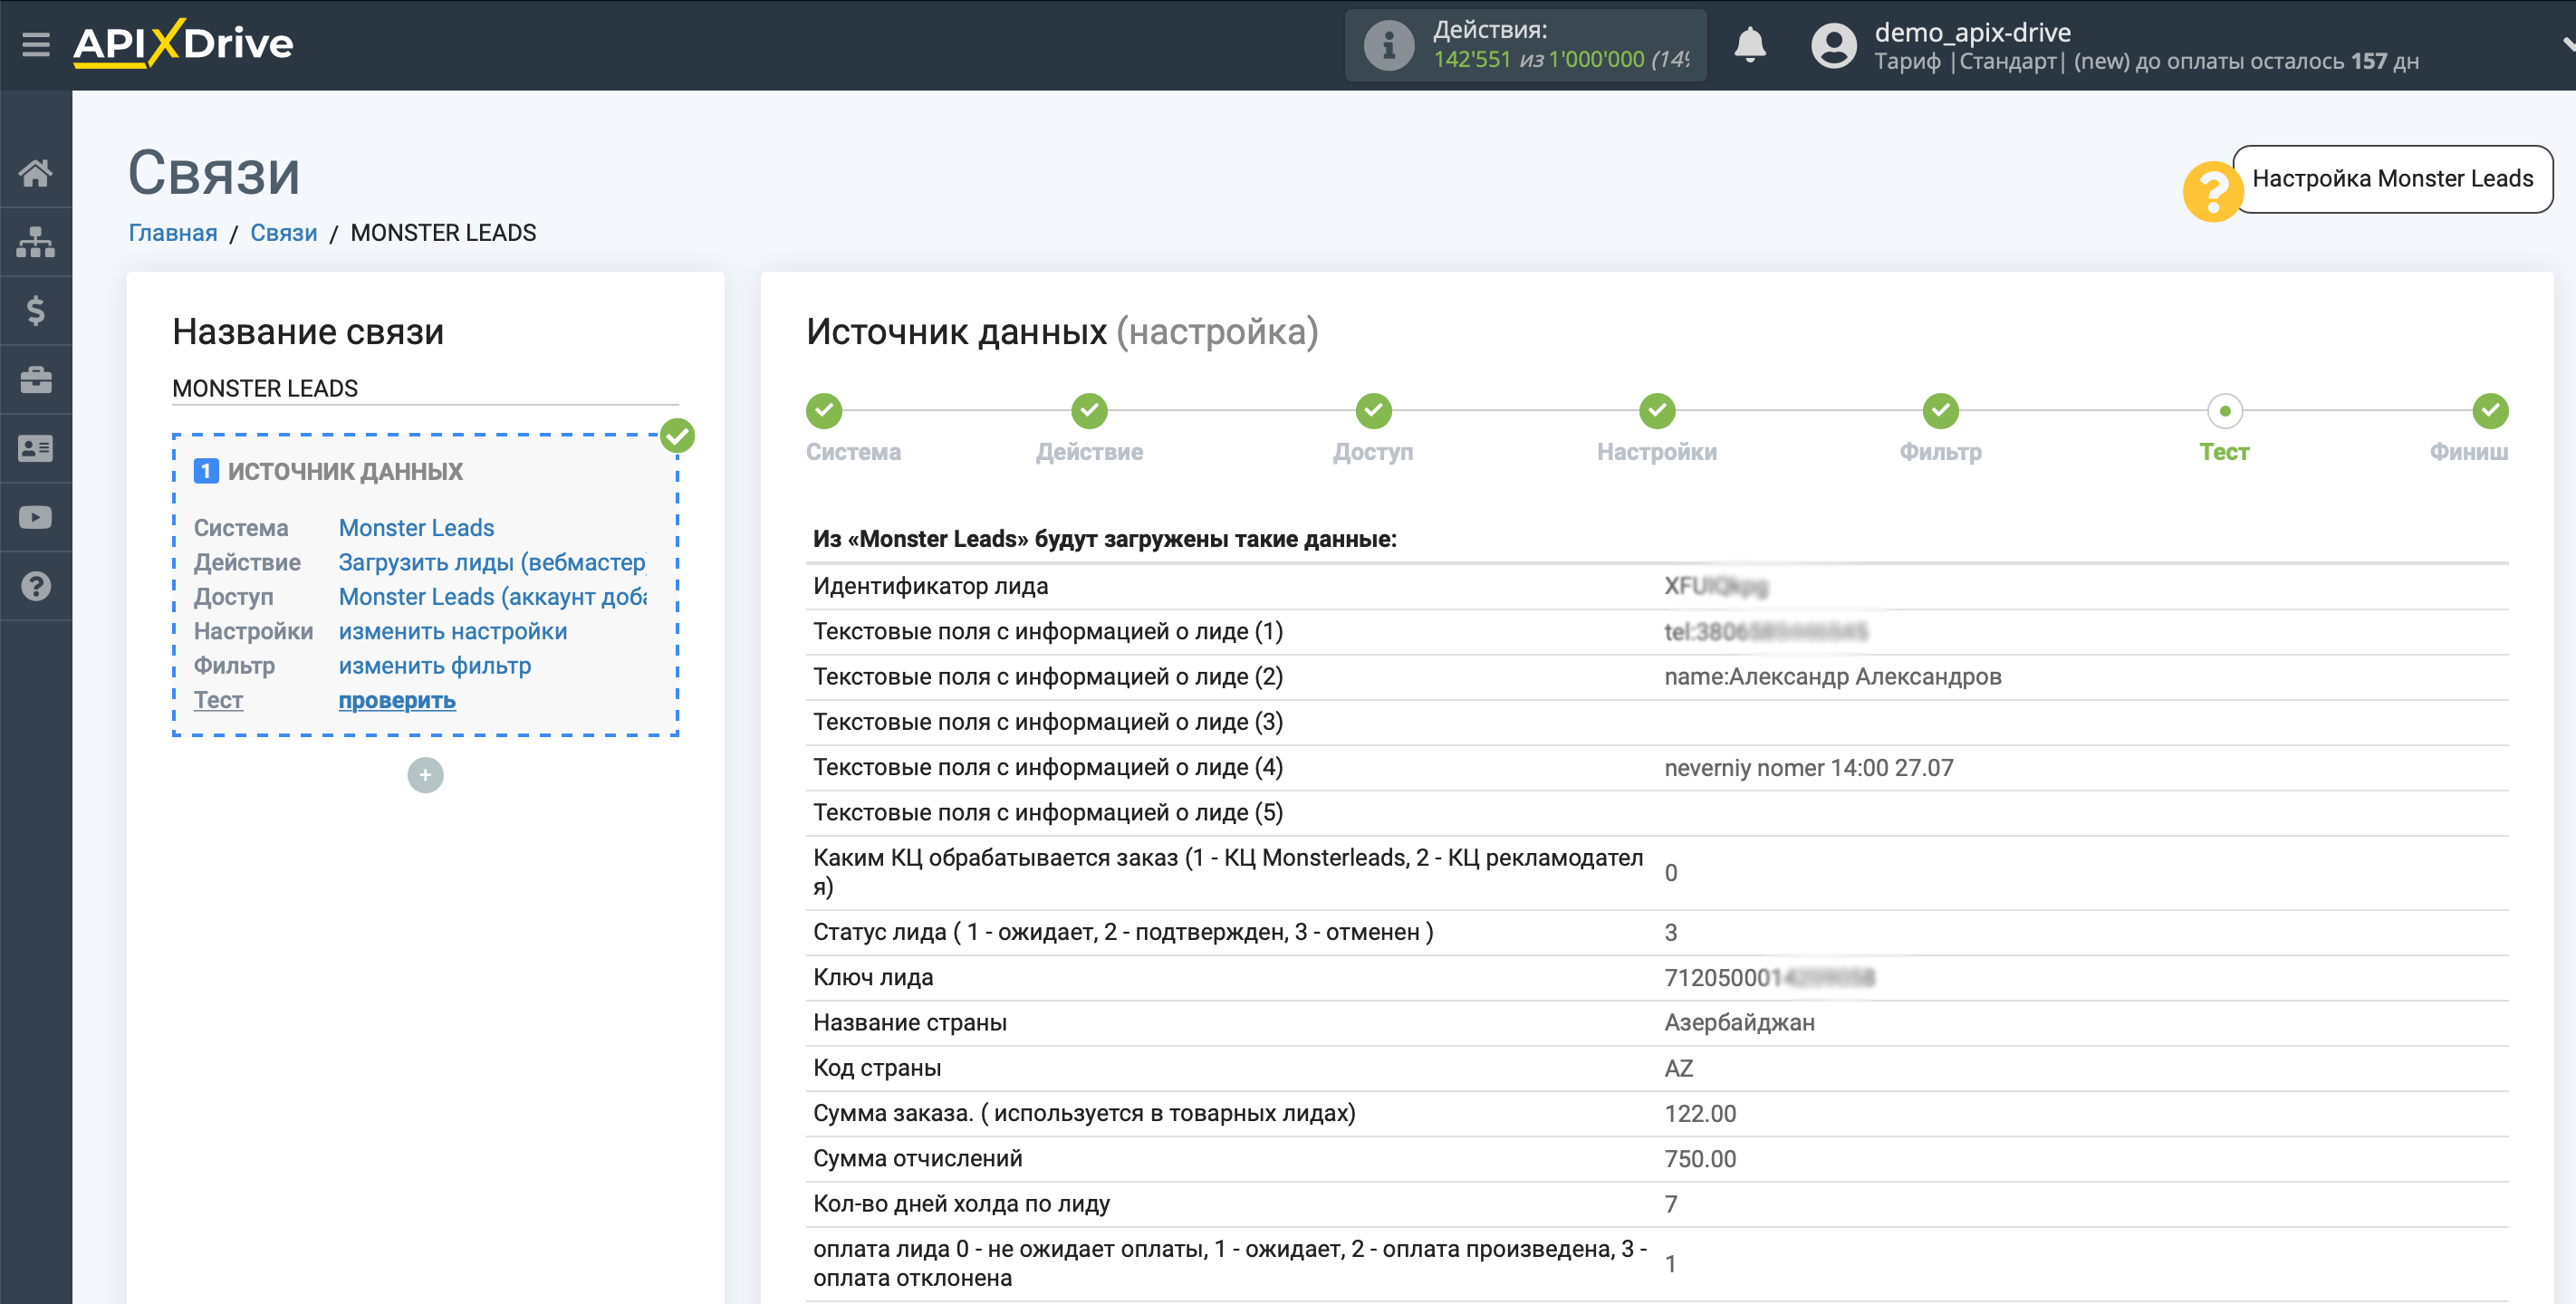Viewport: 2576px width, 1304px height.
Task: Go to the Система step
Action: point(824,411)
